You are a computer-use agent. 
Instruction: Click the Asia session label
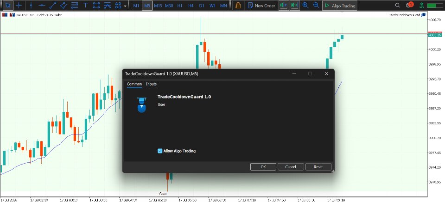pos(163,194)
